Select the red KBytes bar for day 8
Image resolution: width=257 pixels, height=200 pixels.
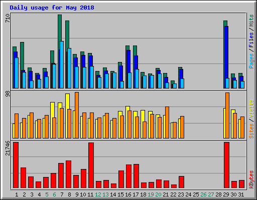pos(69,174)
